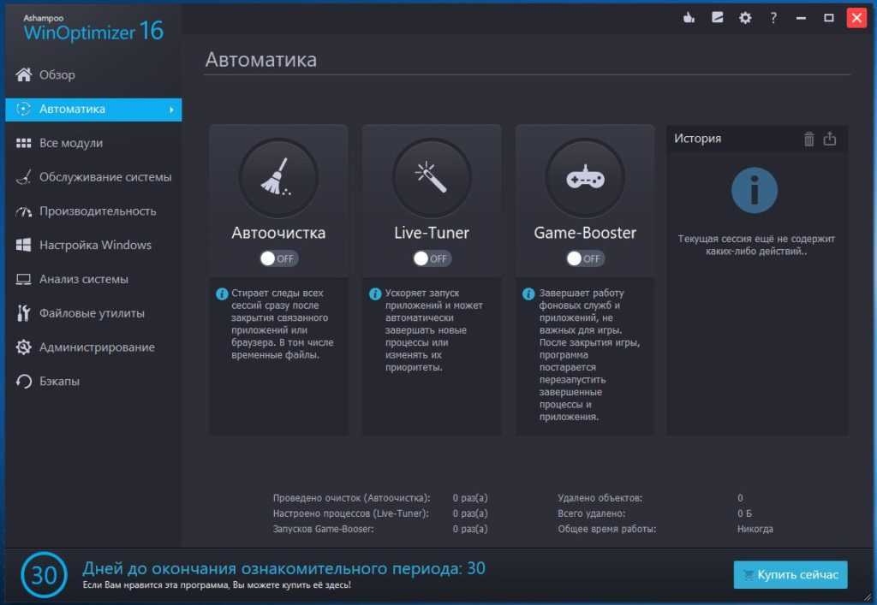This screenshot has height=605, width=877.
Task: Open settings via the gear icon in the title bar
Action: pos(745,18)
